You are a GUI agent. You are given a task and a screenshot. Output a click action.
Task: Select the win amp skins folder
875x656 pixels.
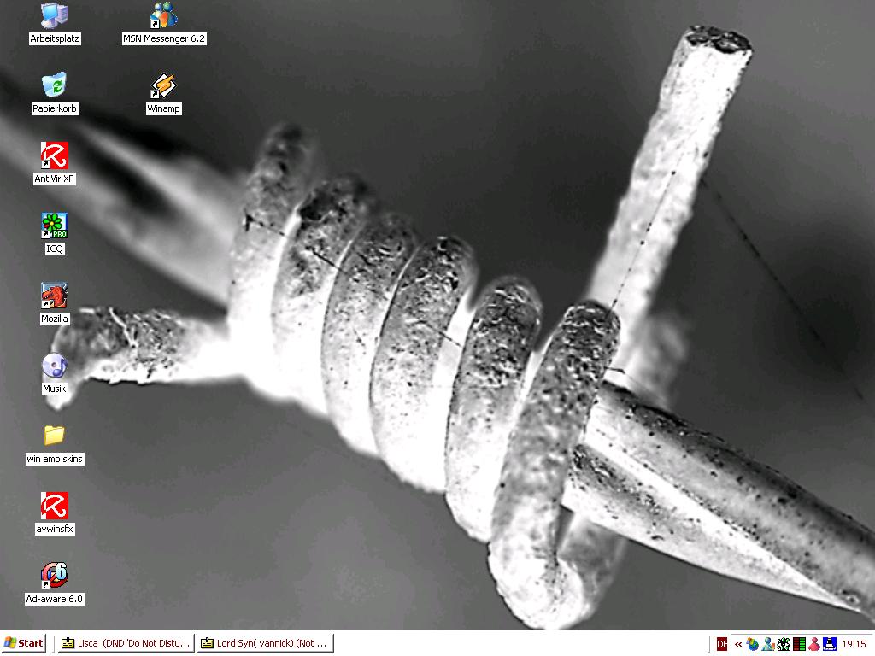pyautogui.click(x=55, y=436)
